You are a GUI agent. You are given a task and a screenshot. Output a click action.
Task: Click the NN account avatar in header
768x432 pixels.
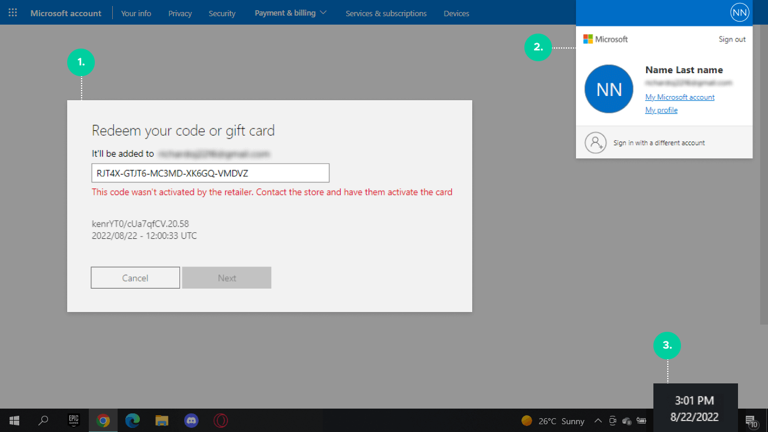coord(740,13)
